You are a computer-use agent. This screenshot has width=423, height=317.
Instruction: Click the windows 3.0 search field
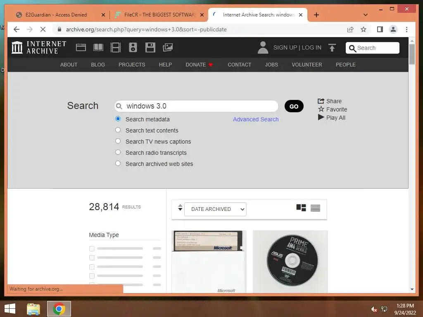(196, 106)
